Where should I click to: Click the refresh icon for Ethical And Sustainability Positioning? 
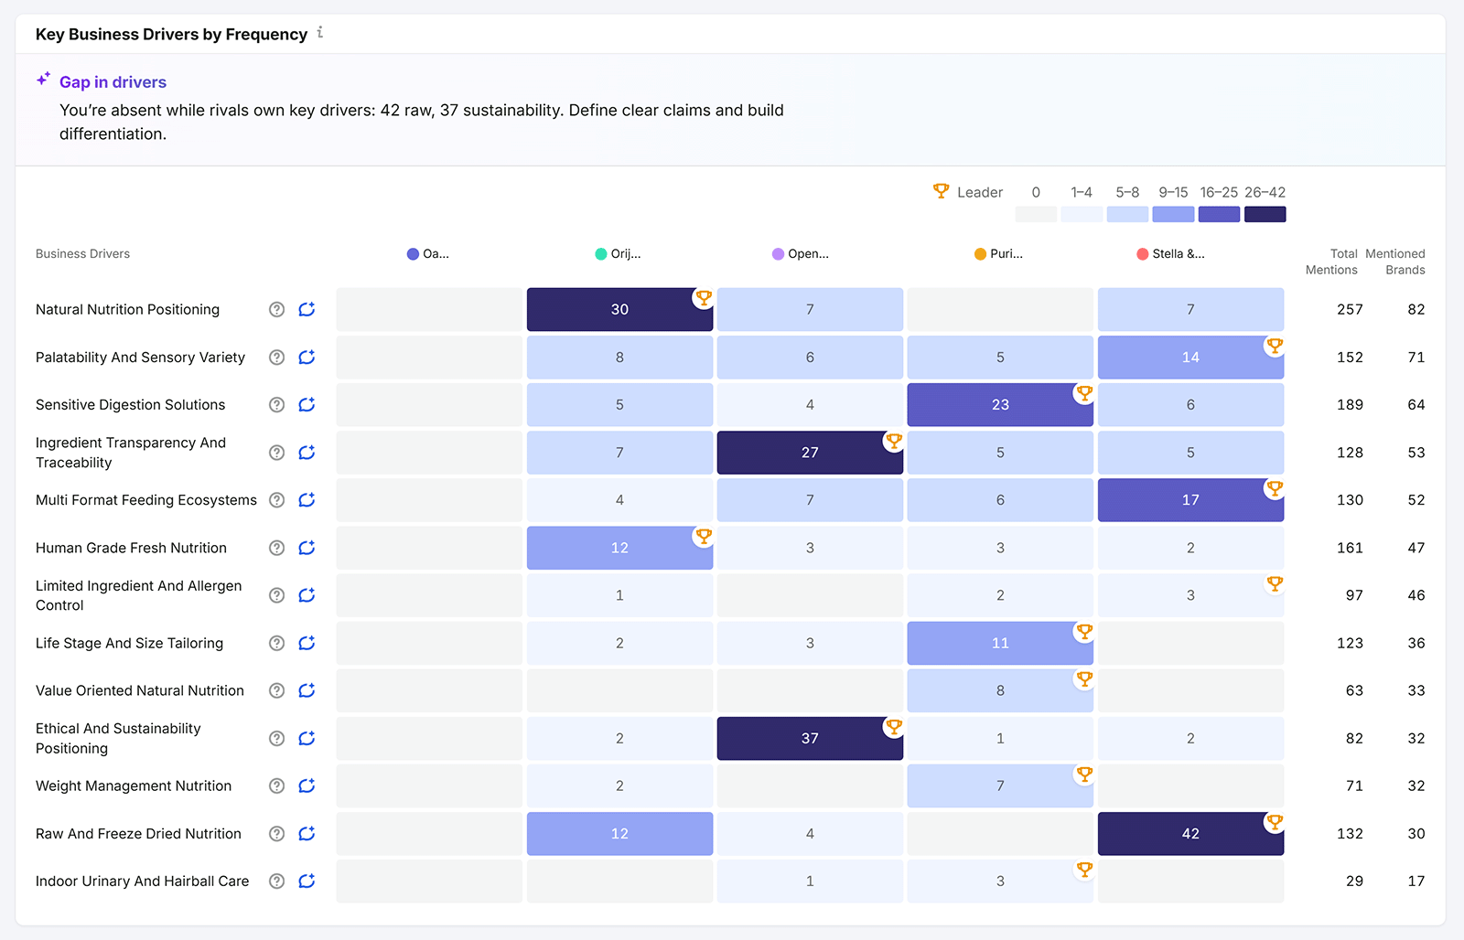click(x=307, y=738)
